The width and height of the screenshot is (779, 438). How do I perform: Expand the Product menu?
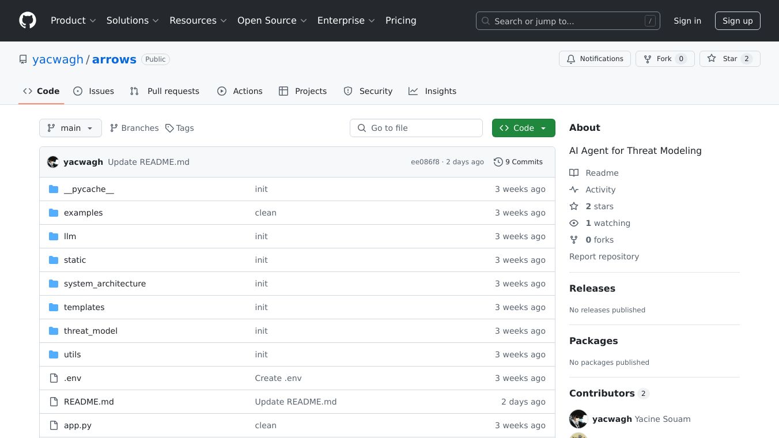(73, 21)
